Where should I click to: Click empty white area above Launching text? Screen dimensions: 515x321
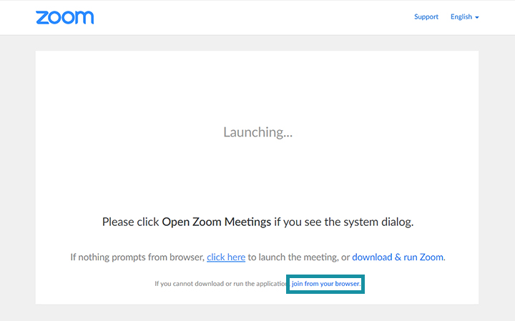point(257,85)
